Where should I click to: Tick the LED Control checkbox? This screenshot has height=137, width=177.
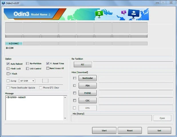[27, 68]
